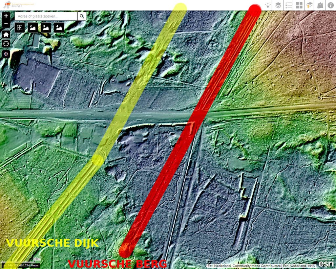Screen dimensions: 336x269
Task: Focus the address or place search field
Action: point(46,16)
